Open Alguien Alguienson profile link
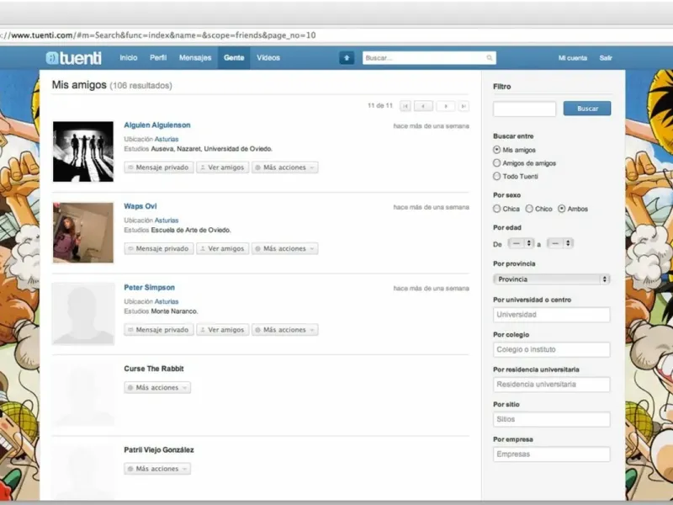This screenshot has width=673, height=505. point(157,125)
